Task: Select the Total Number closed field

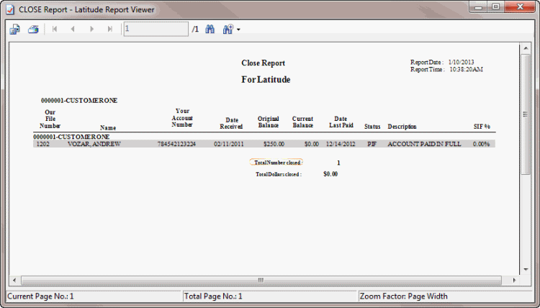Action: (276, 163)
